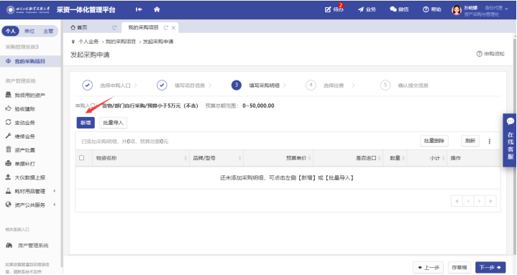Toggle the select-all checkbox in table header
Screen dimensions: 517x275
(x=81, y=158)
